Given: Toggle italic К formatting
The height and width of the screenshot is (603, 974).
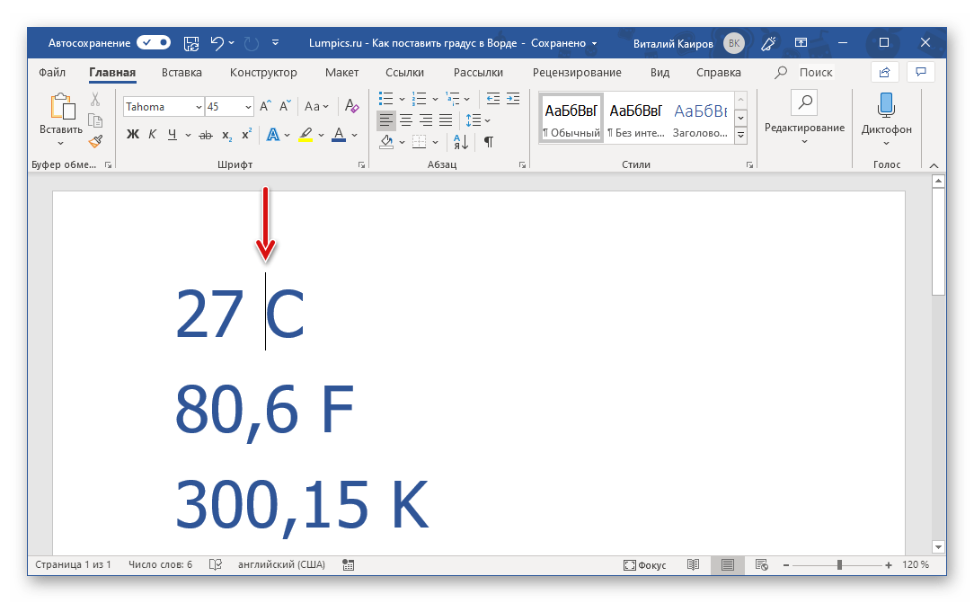Looking at the screenshot, I should click(x=152, y=134).
